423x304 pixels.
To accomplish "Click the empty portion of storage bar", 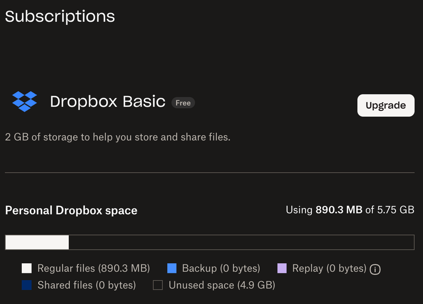I will click(241, 242).
